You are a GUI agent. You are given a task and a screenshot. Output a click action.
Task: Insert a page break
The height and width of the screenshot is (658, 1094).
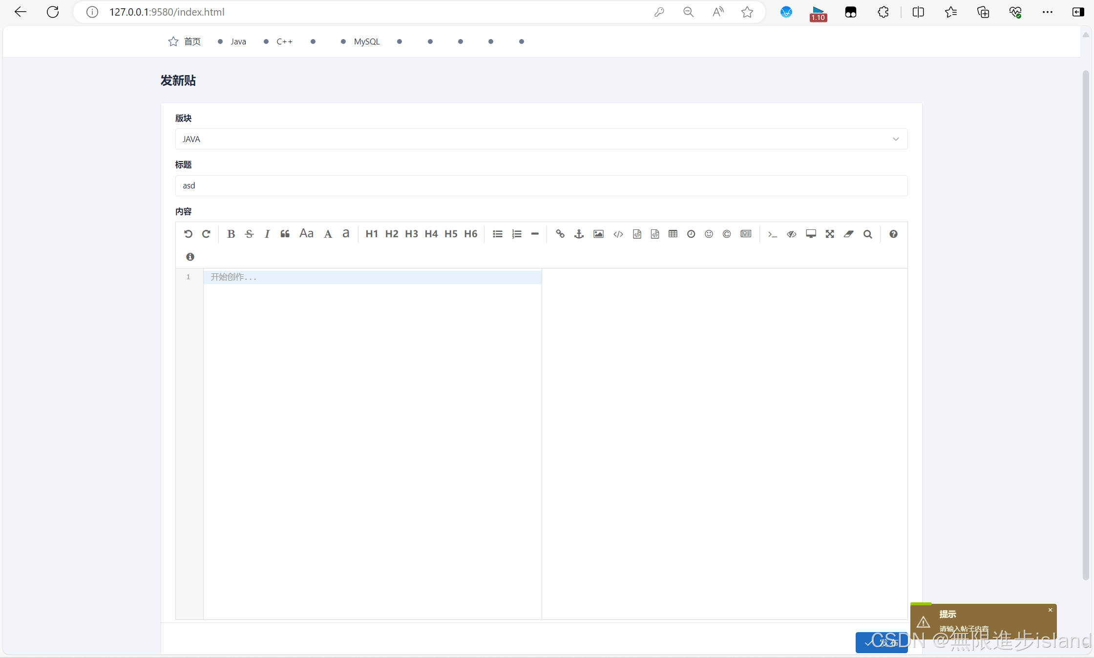(746, 234)
